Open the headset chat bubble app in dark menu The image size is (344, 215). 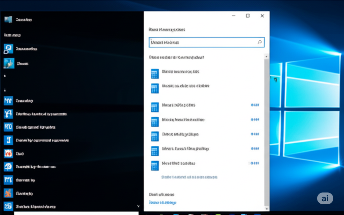8,49
